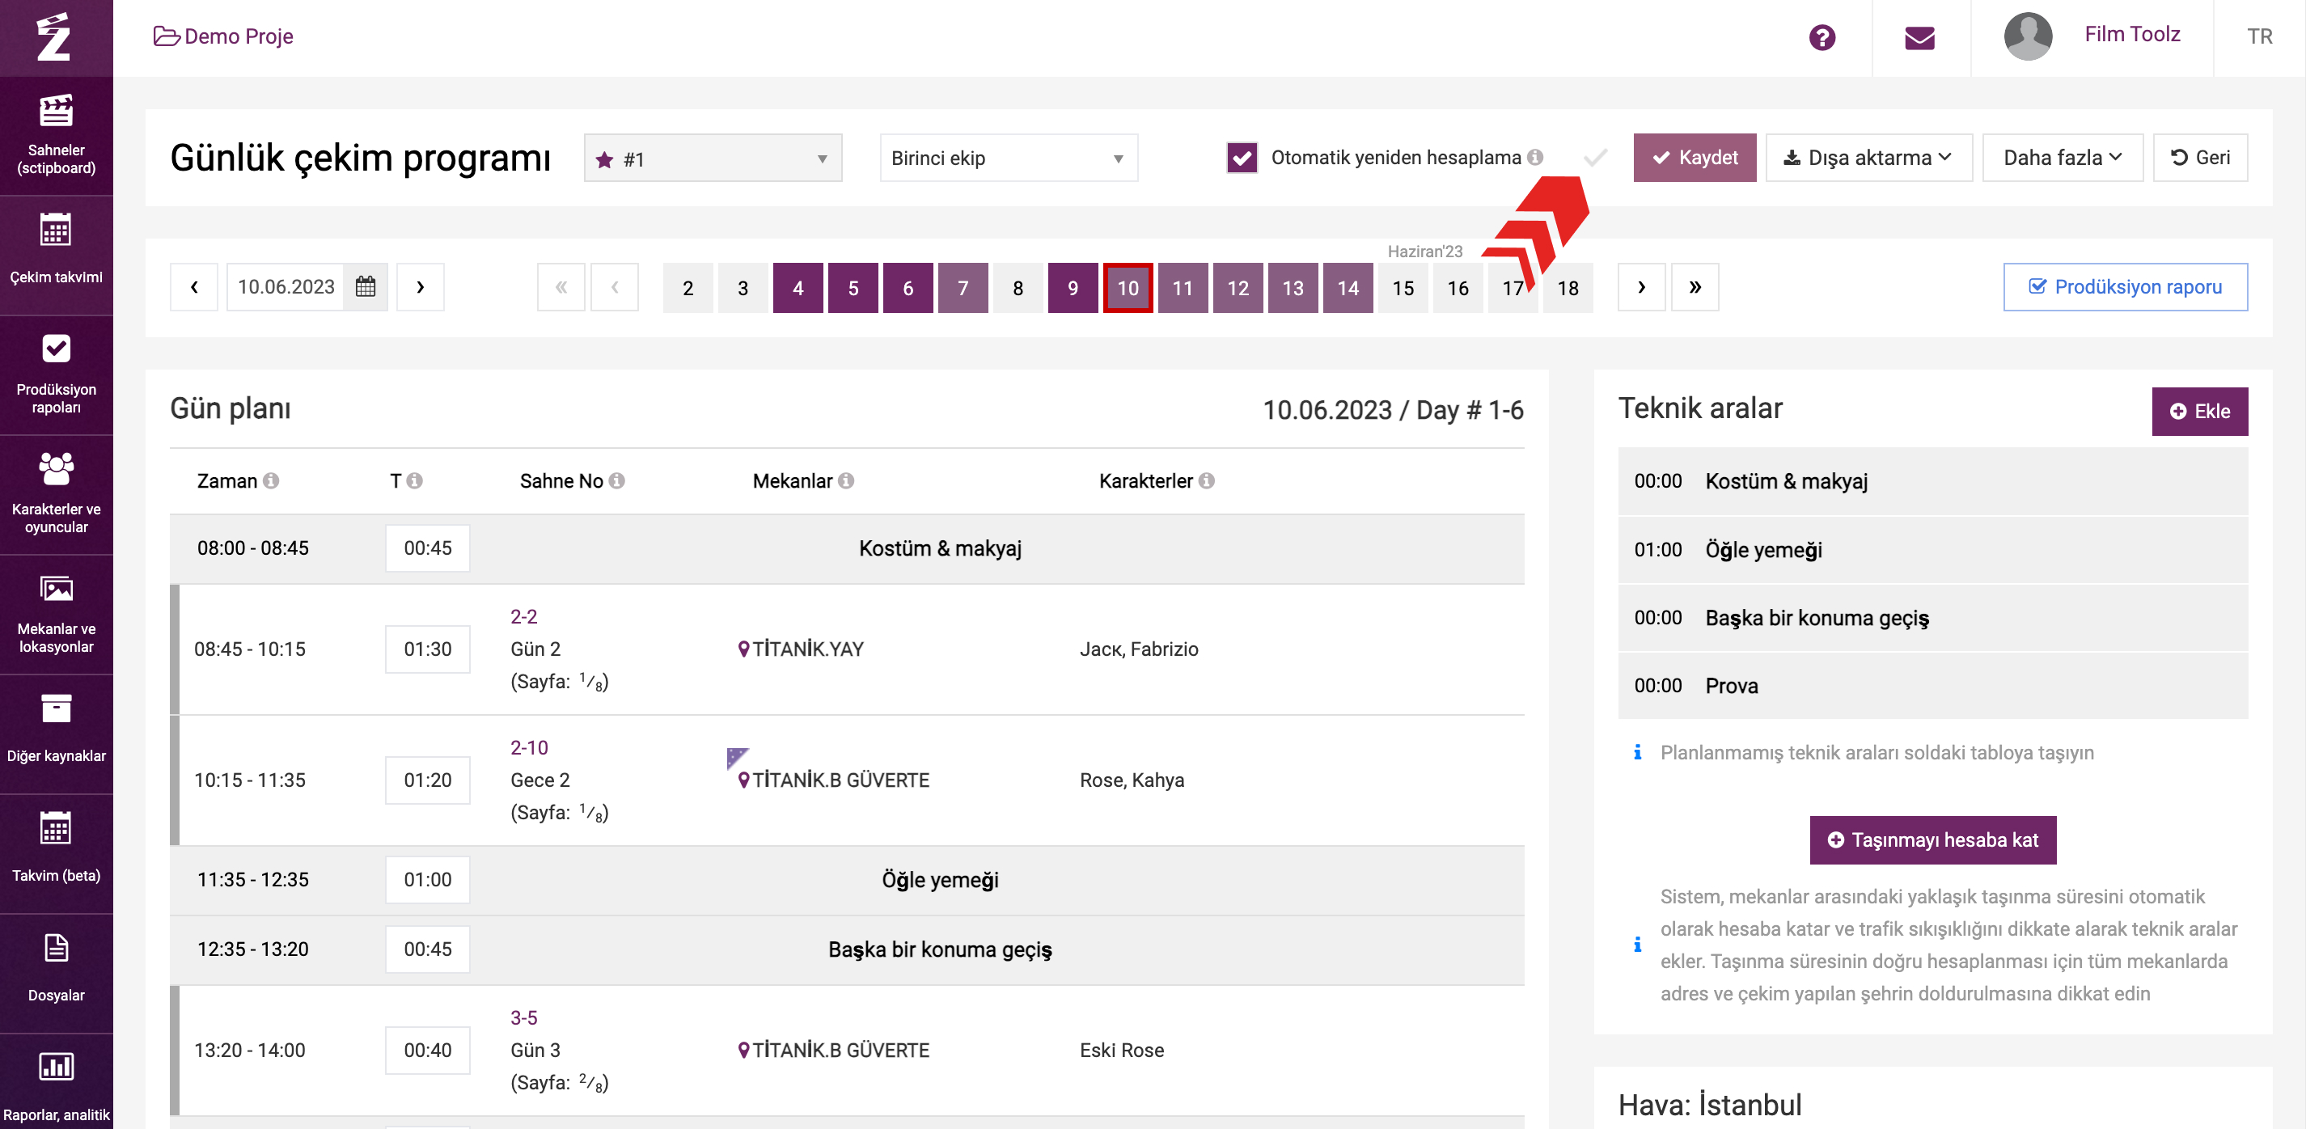Click the Geri button

point(2199,158)
